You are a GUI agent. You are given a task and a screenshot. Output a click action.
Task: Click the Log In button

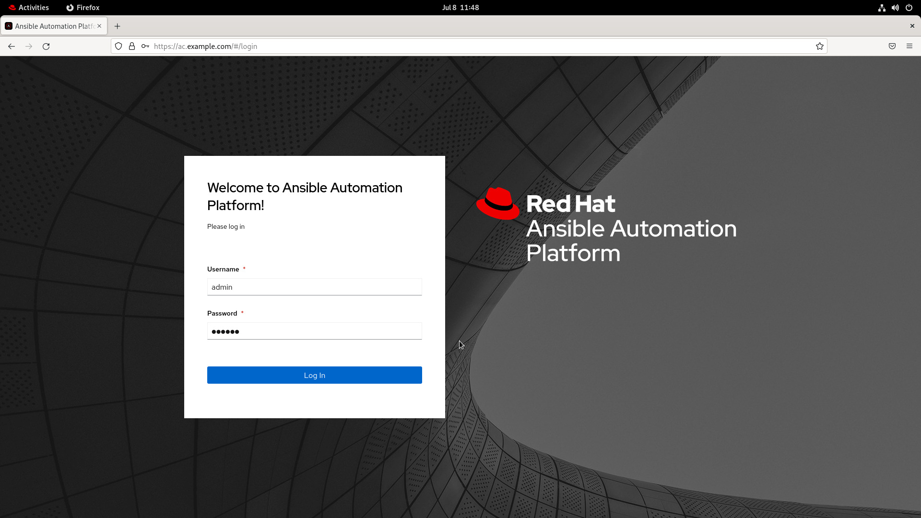tap(314, 375)
